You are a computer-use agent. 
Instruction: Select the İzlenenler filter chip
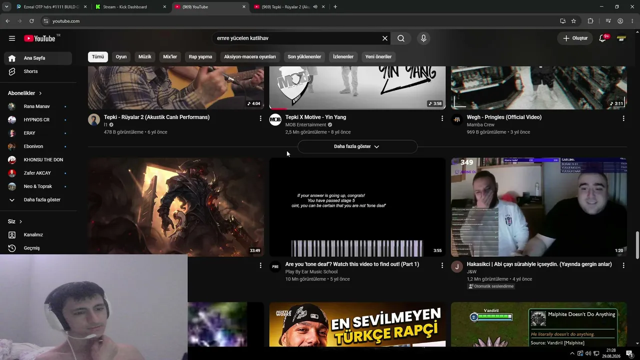click(x=343, y=57)
